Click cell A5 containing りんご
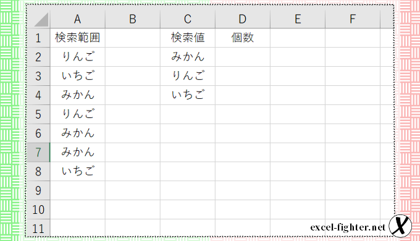The height and width of the screenshot is (241, 420). (77, 114)
